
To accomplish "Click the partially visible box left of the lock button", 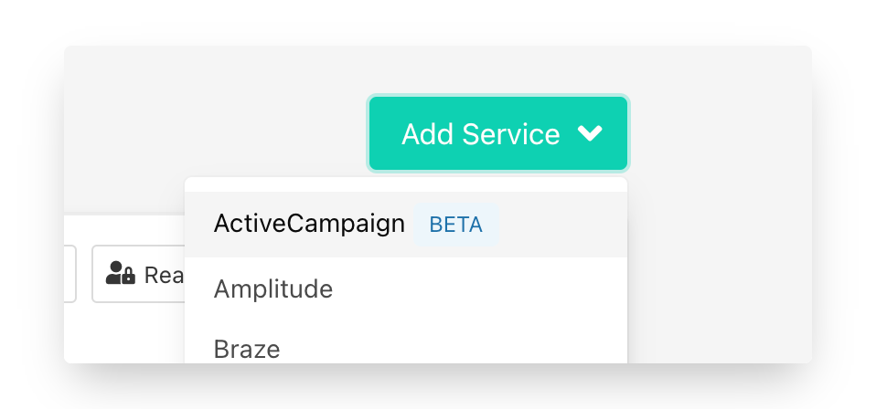I will [69, 273].
